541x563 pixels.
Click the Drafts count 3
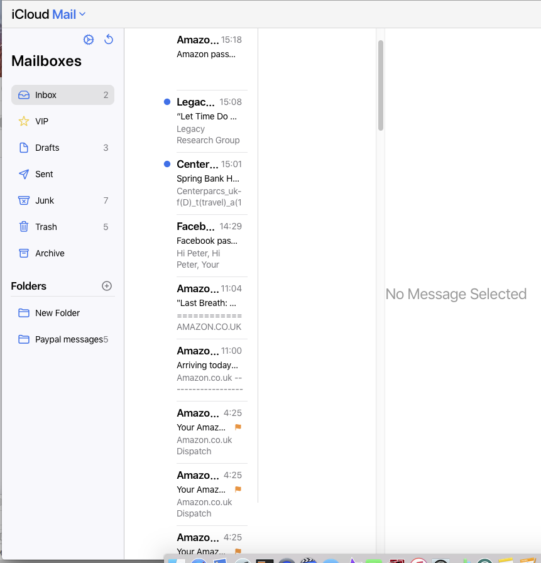pyautogui.click(x=106, y=148)
